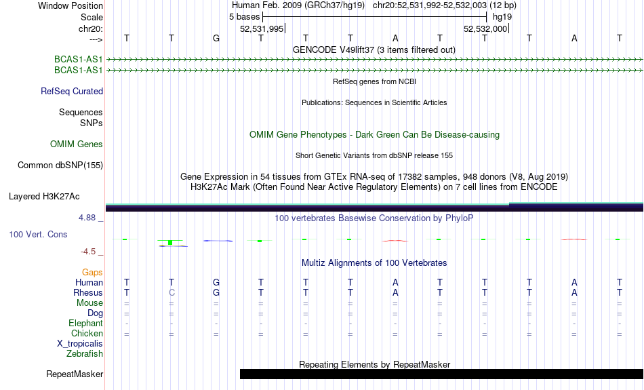Click the lighter C base in Rhesus row

[172, 292]
